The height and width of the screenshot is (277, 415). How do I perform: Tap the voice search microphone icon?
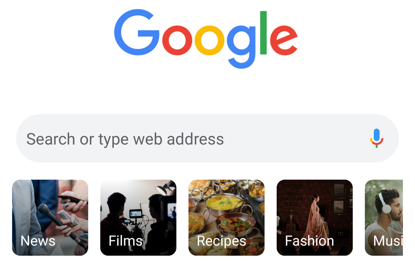(x=377, y=138)
